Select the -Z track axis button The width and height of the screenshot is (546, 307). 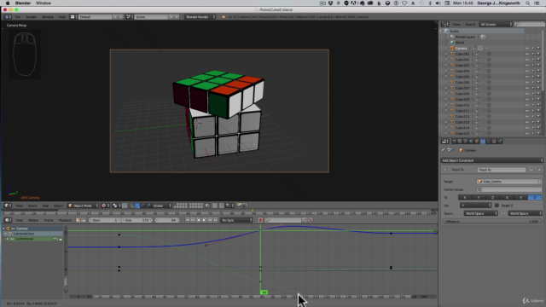pos(535,197)
